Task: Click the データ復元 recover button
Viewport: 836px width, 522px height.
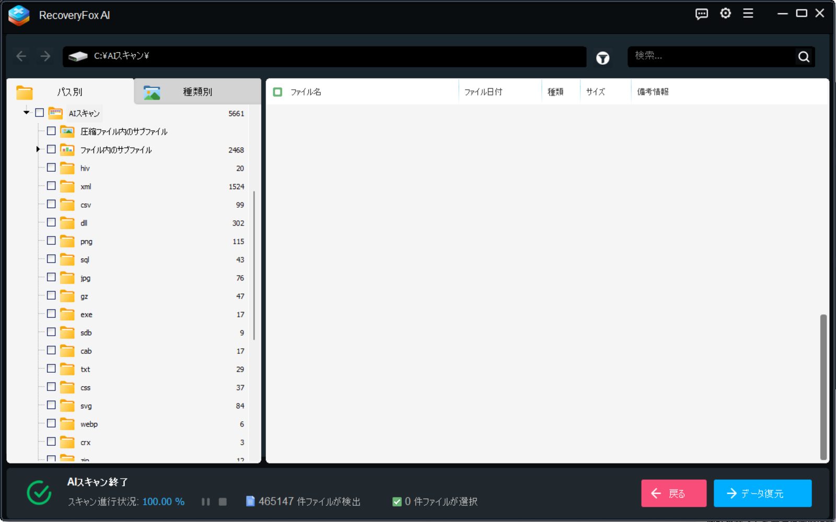Action: click(763, 493)
